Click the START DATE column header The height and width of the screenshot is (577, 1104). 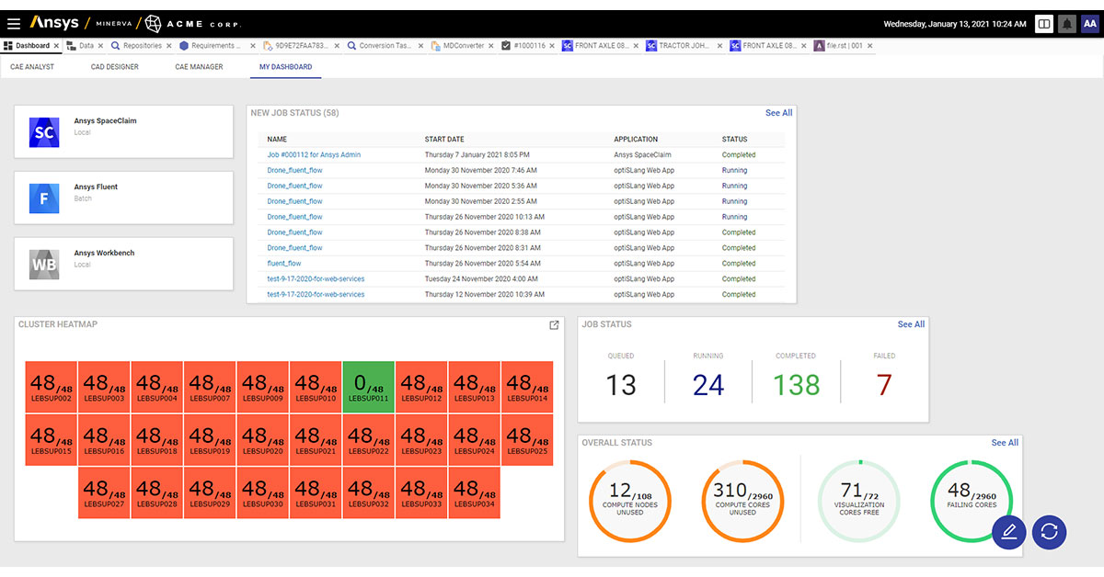(444, 140)
